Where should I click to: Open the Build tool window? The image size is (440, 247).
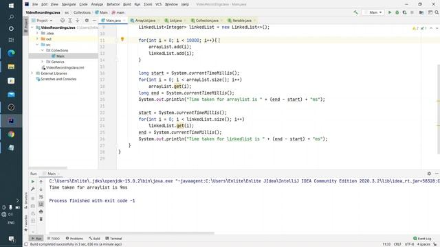(x=95, y=238)
